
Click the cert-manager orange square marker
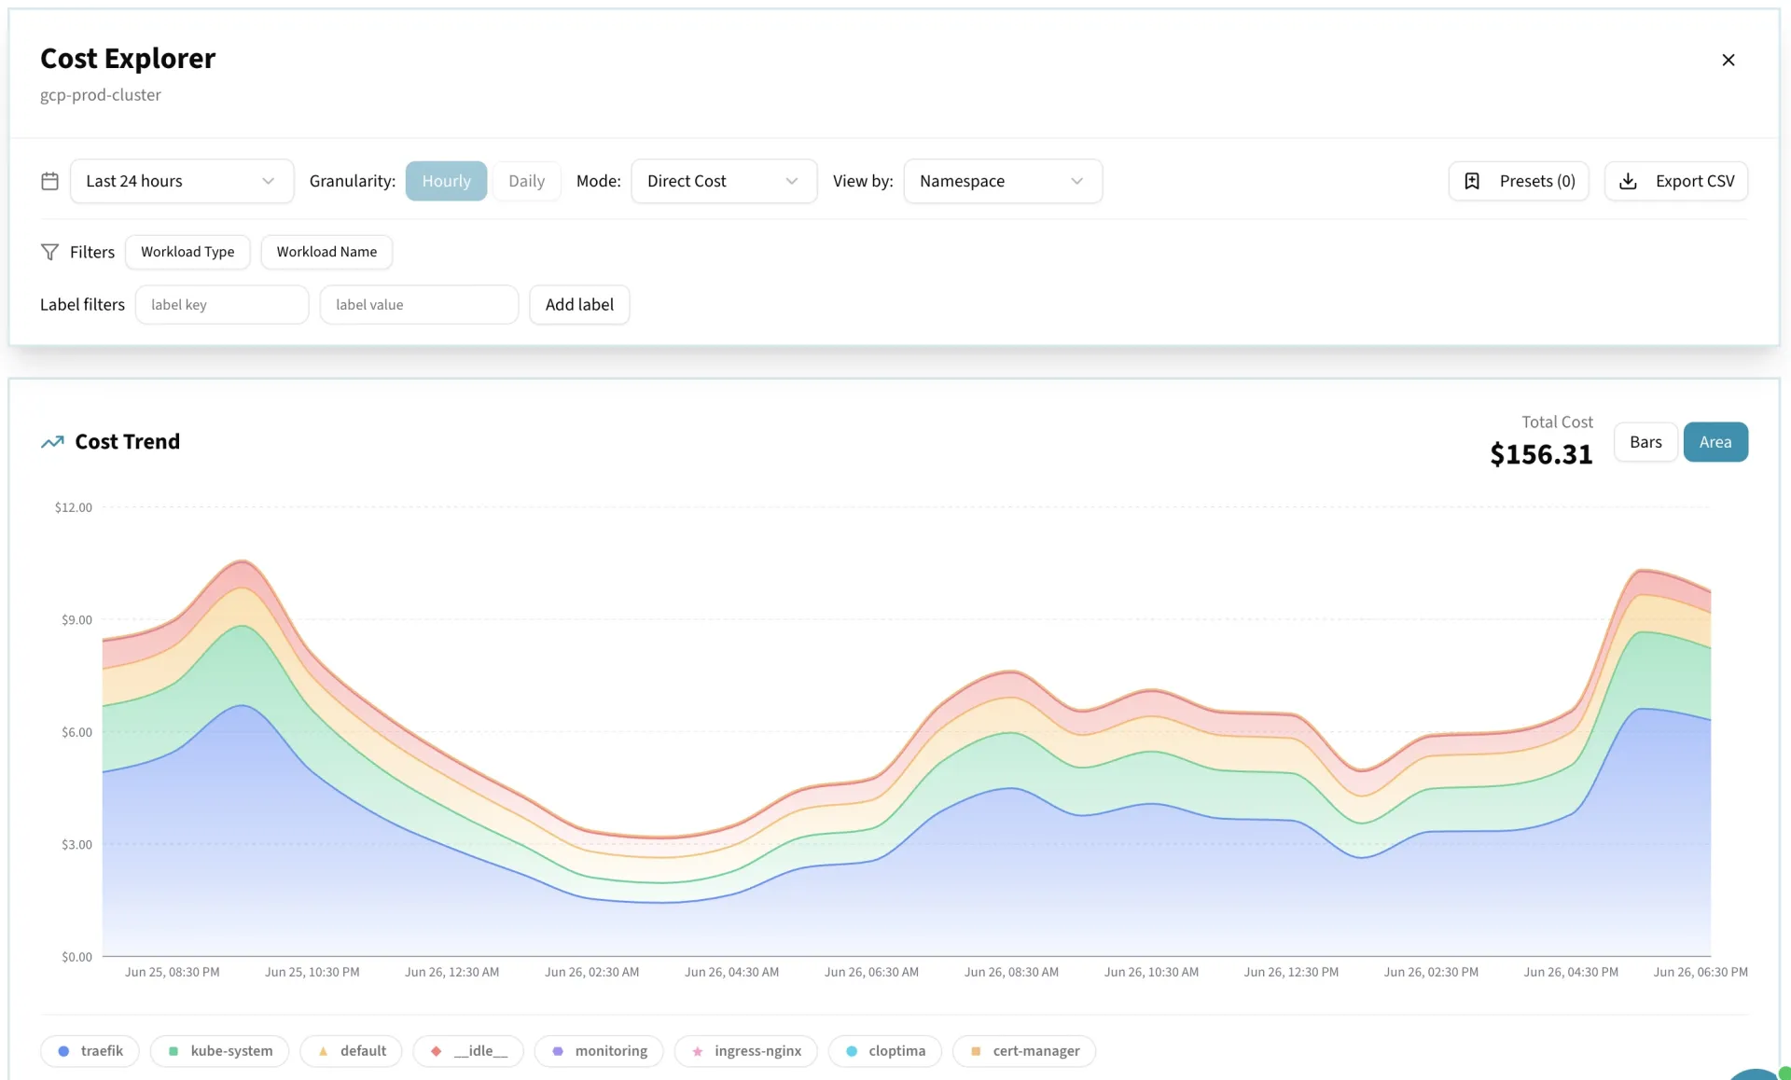[x=976, y=1051]
